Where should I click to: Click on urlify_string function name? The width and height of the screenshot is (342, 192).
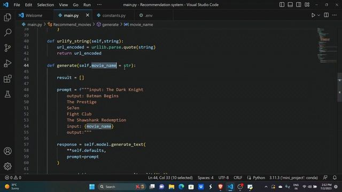pos(73,41)
